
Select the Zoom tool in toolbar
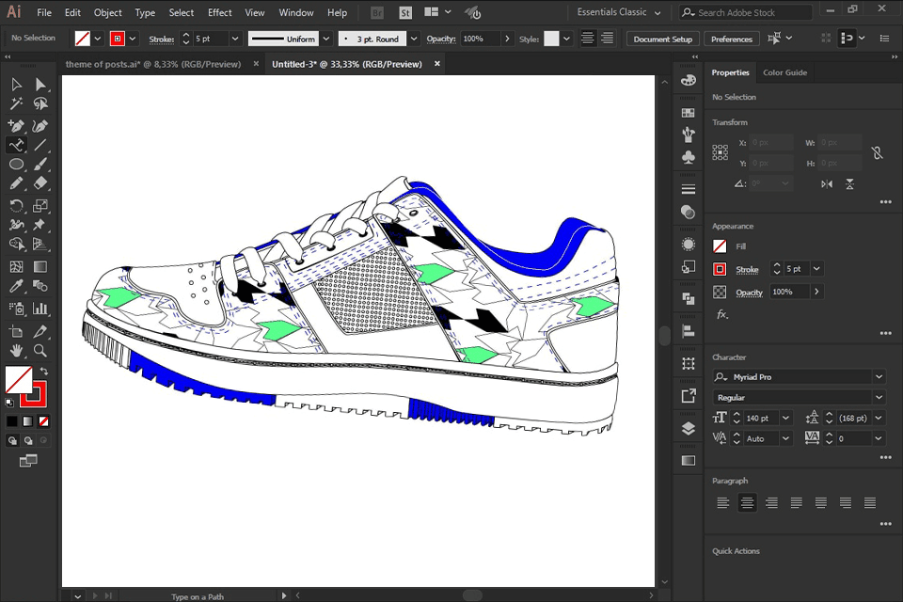tap(40, 350)
